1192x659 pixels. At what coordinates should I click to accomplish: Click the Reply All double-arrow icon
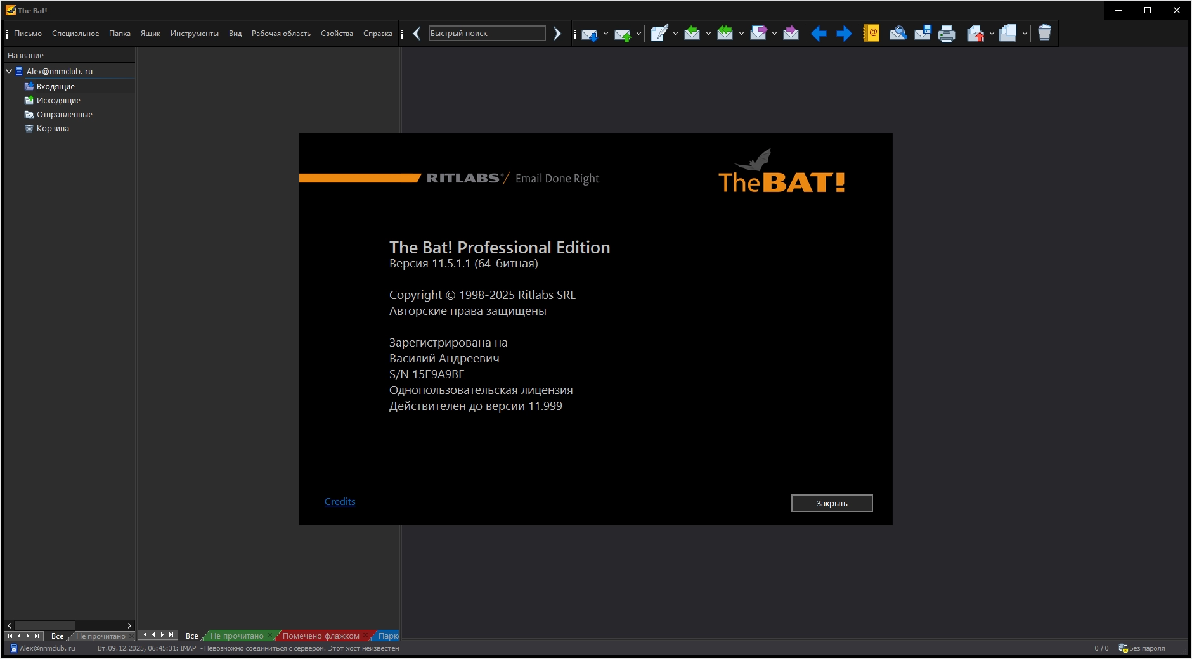[725, 34]
